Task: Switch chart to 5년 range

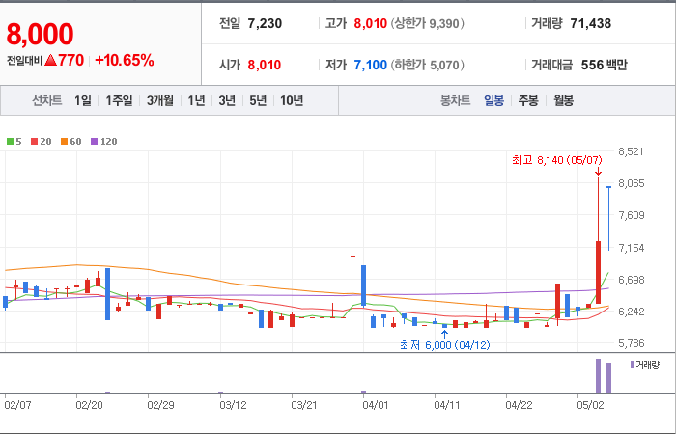Action: click(258, 100)
